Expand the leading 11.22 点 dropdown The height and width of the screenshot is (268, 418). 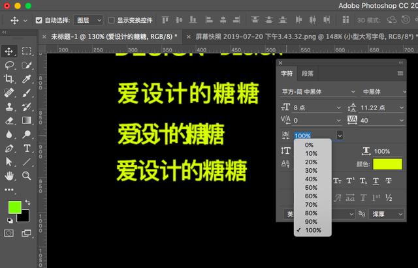[401, 108]
